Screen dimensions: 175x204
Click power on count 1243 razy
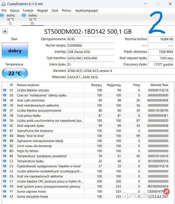click(x=161, y=58)
